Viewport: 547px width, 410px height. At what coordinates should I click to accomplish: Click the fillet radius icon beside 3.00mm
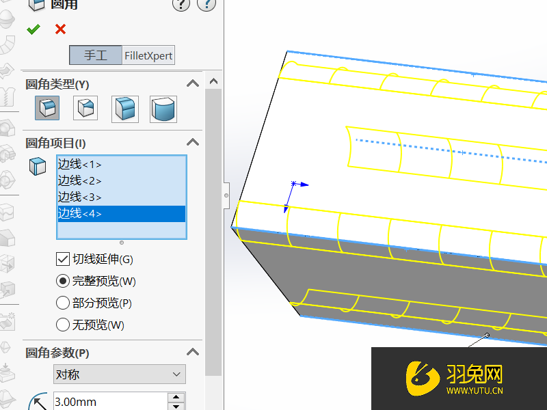pyautogui.click(x=38, y=401)
